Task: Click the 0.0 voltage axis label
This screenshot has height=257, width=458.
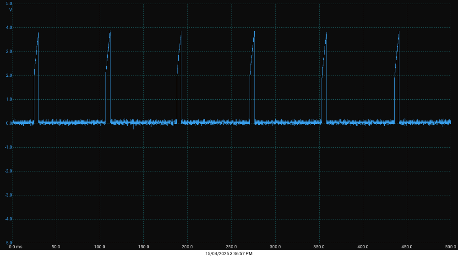Action: tap(9, 123)
